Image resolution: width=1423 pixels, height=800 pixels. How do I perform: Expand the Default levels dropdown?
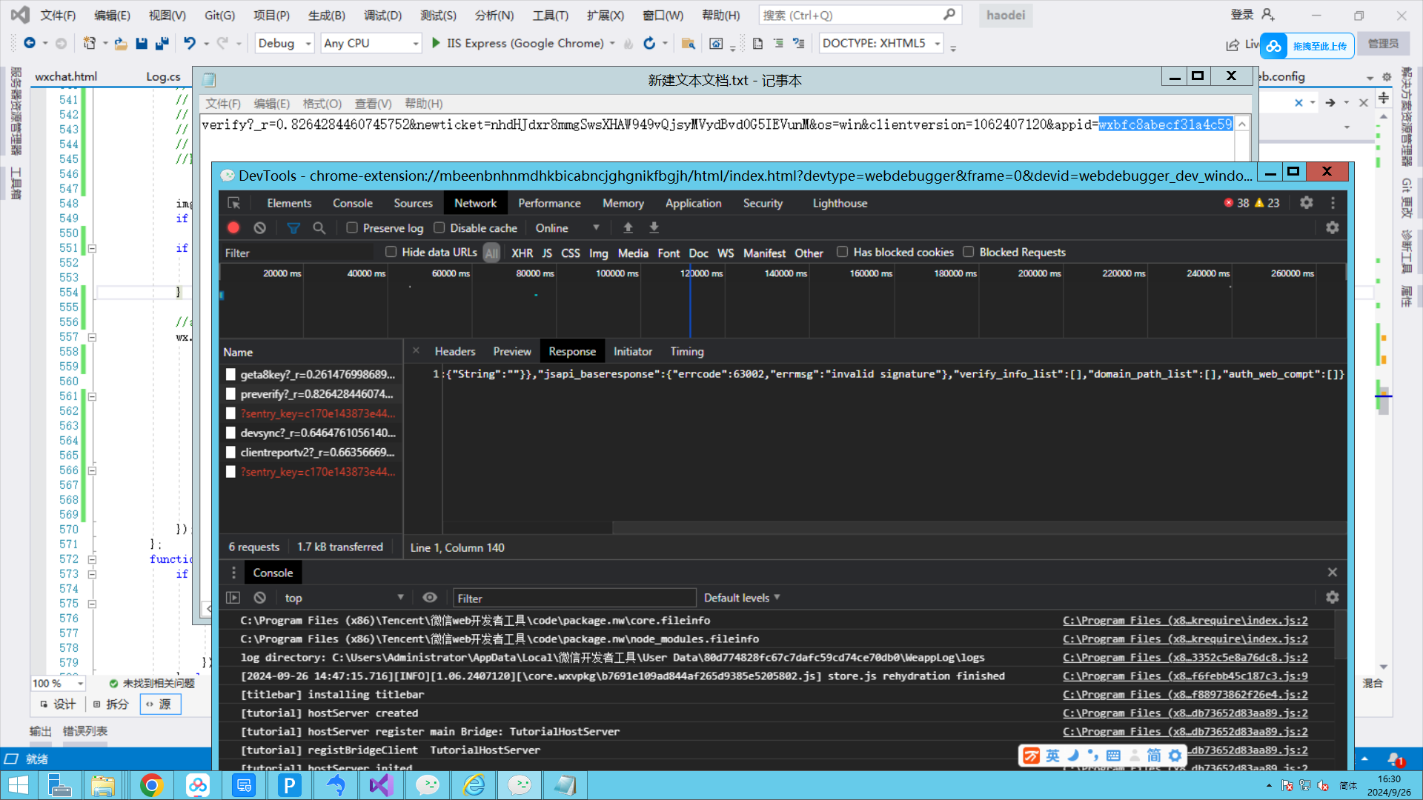click(742, 598)
